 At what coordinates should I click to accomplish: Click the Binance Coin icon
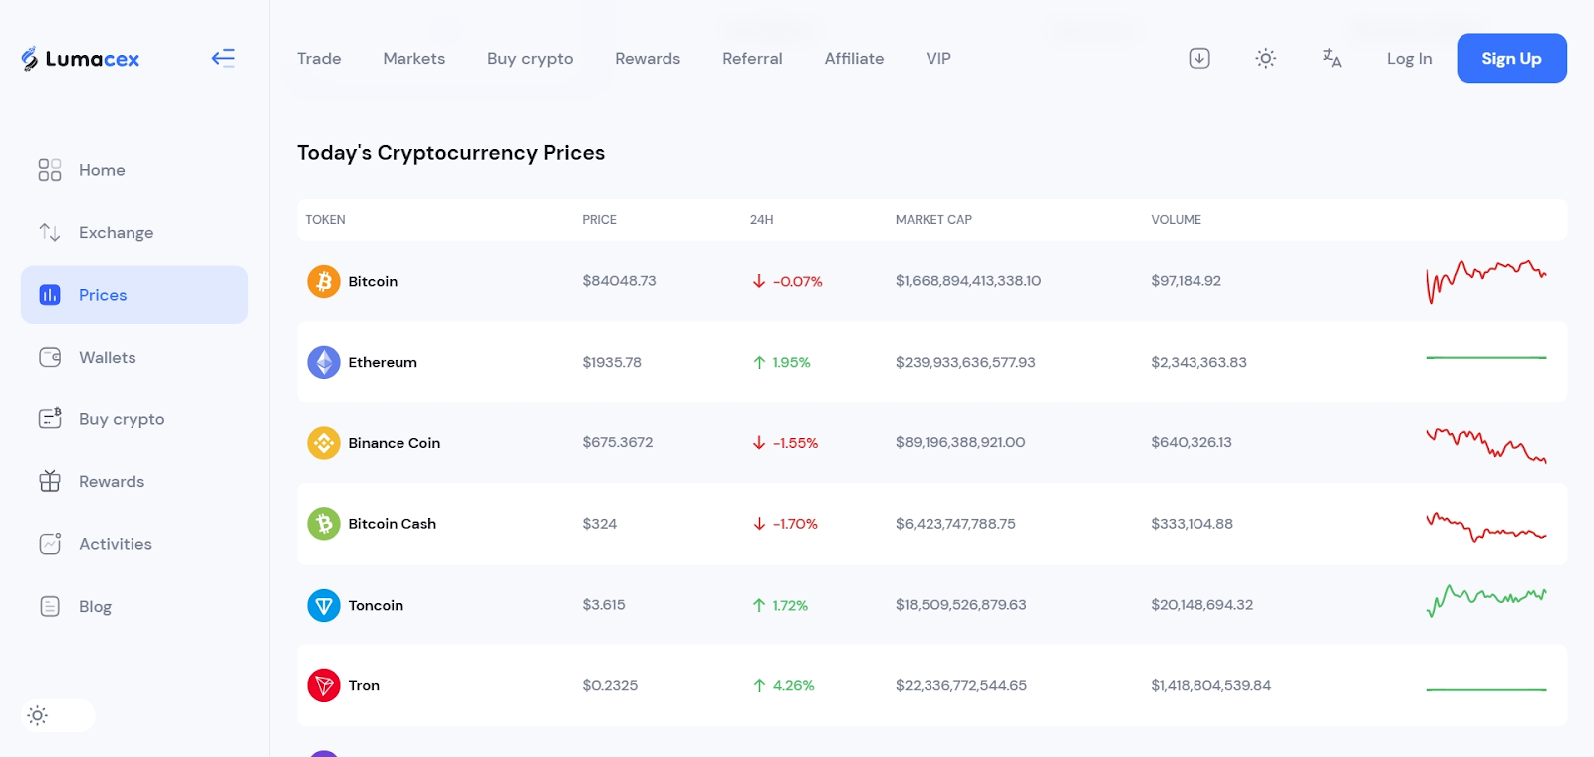point(324,442)
